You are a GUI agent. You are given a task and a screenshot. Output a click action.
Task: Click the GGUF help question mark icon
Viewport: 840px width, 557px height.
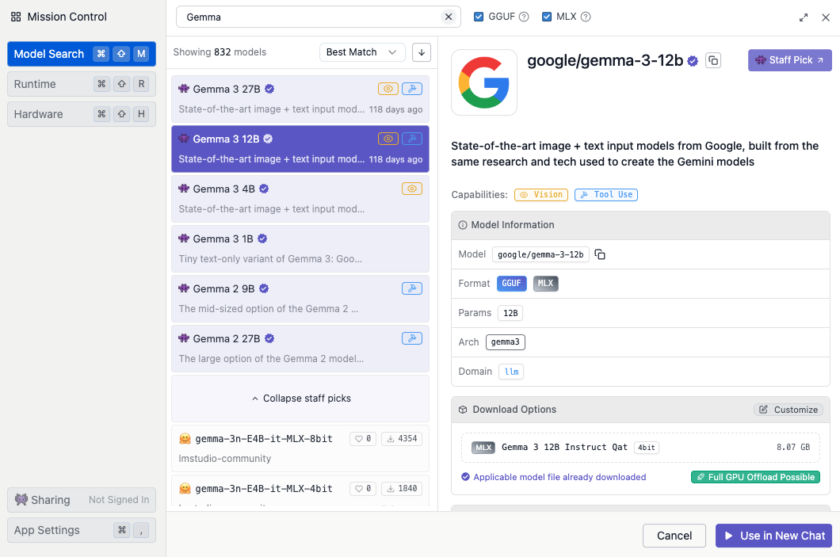pos(524,17)
